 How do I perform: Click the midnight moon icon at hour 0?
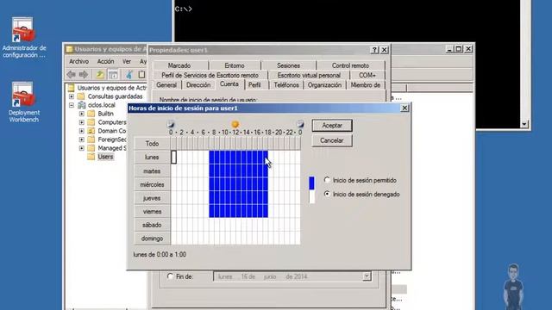point(171,124)
